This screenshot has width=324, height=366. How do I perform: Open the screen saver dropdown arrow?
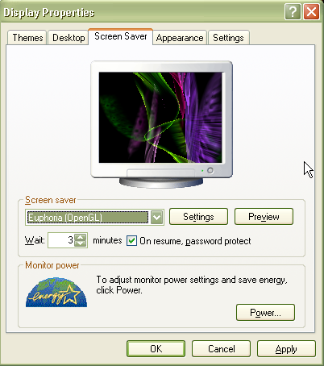[157, 217]
